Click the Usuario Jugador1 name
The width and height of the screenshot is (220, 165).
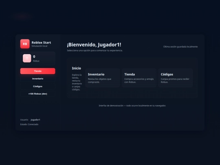coord(35,120)
